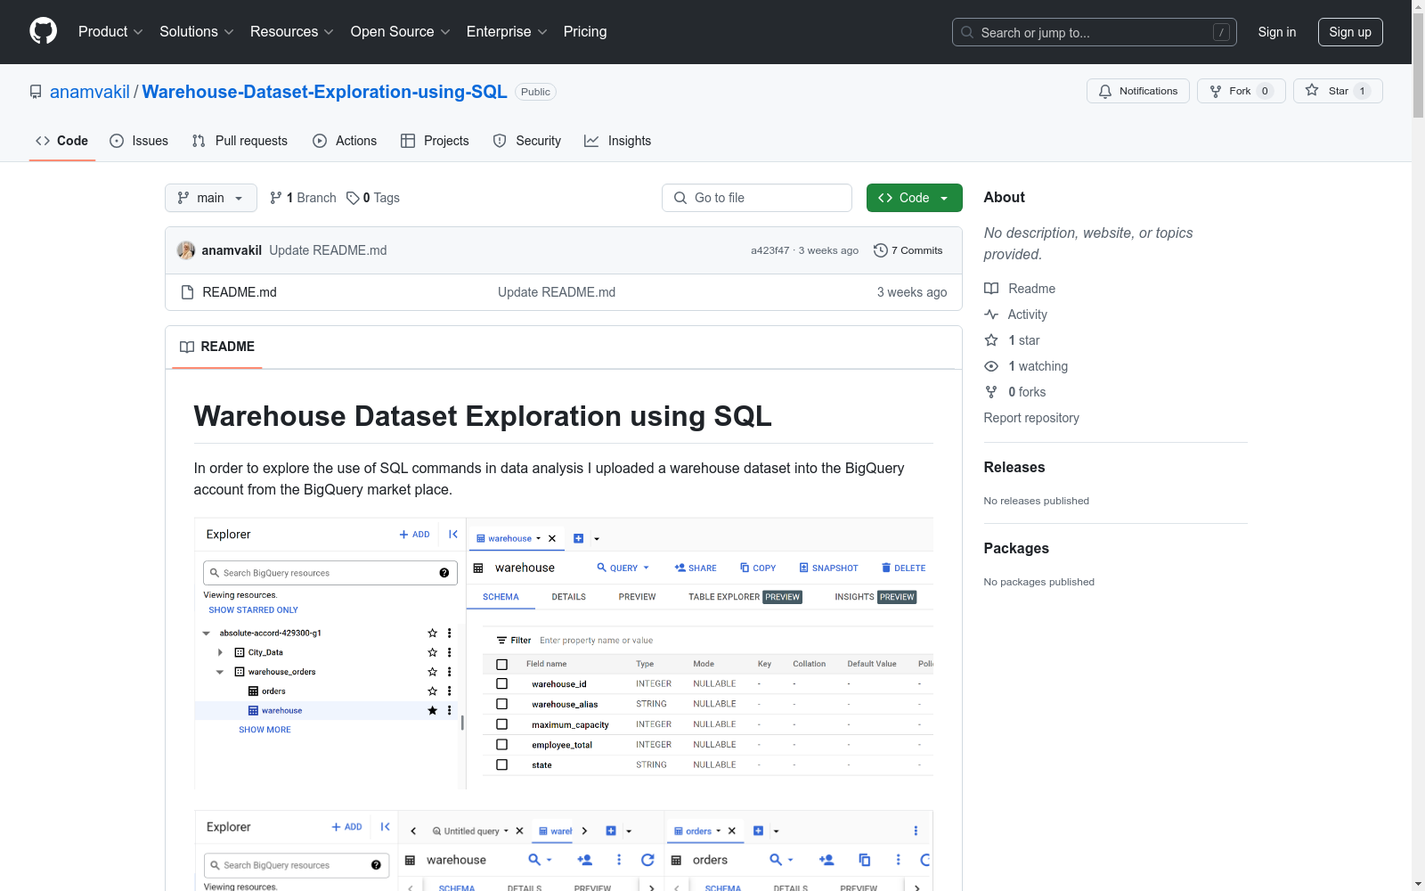Star this repository
The image size is (1425, 891).
coord(1338,91)
